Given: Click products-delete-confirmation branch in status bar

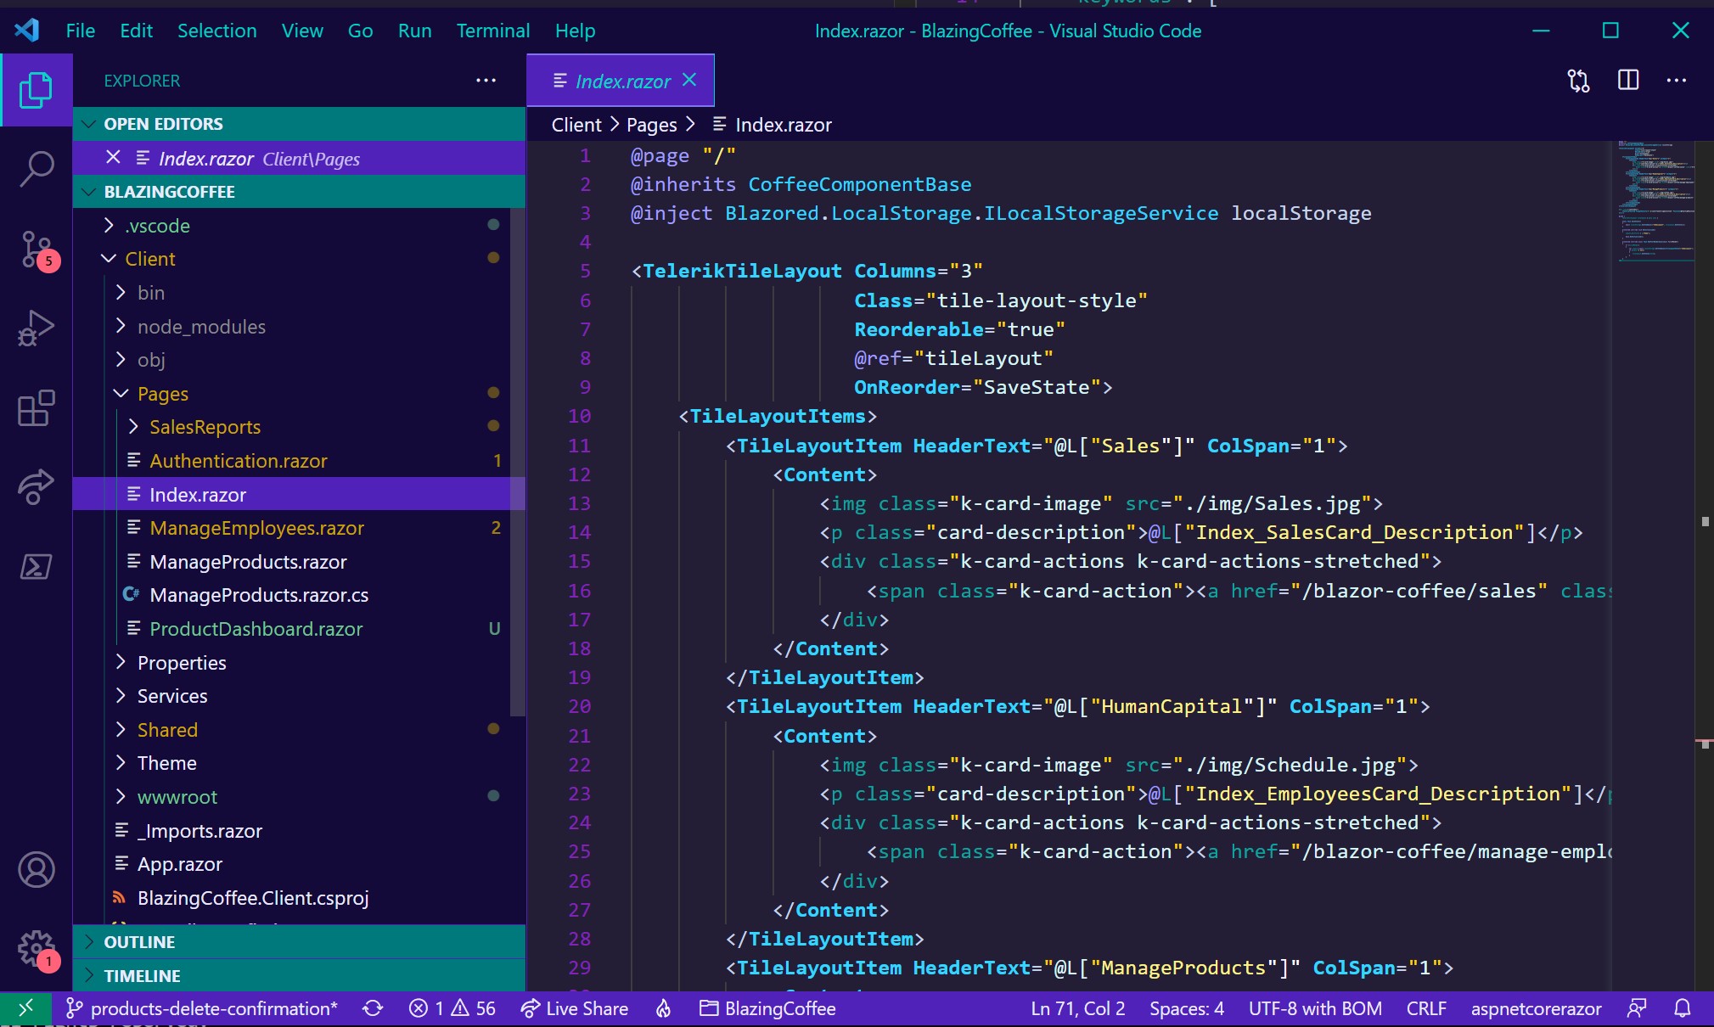Looking at the screenshot, I should [x=202, y=1008].
